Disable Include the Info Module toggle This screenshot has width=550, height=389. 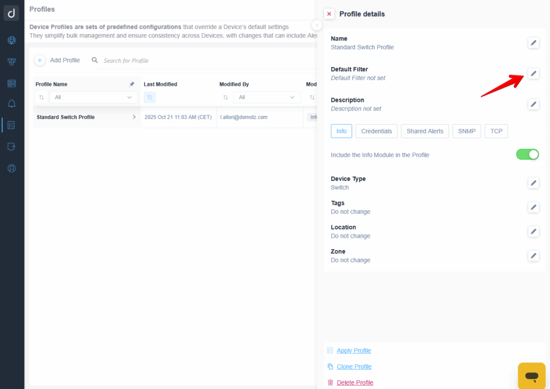coord(527,155)
